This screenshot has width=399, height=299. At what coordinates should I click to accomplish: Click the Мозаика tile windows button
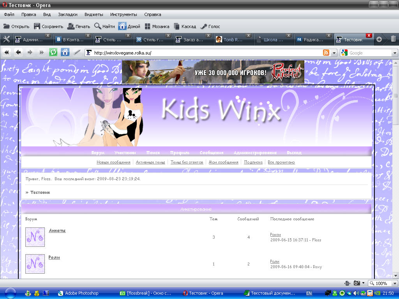[157, 26]
